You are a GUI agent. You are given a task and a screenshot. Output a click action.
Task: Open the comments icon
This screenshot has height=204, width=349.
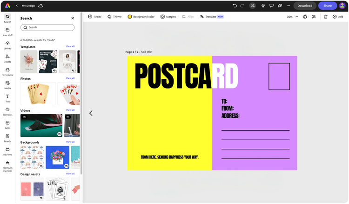pyautogui.click(x=271, y=6)
